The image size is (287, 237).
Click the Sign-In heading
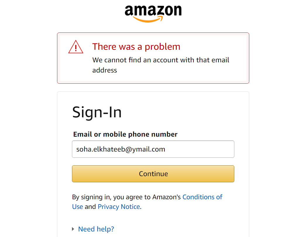[x=97, y=112]
